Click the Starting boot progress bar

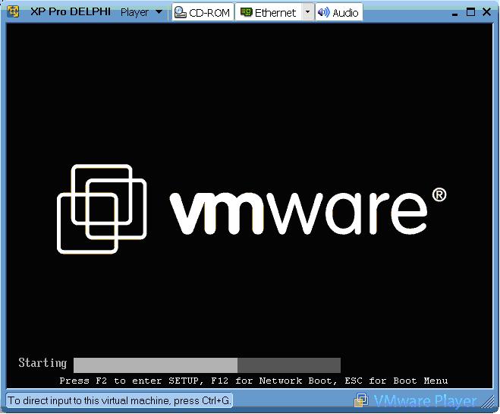[207, 365]
